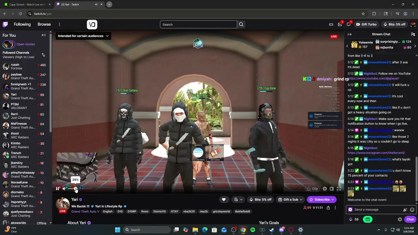Collapse the Stream Chat panel
This screenshot has height=235, width=418.
(x=349, y=34)
